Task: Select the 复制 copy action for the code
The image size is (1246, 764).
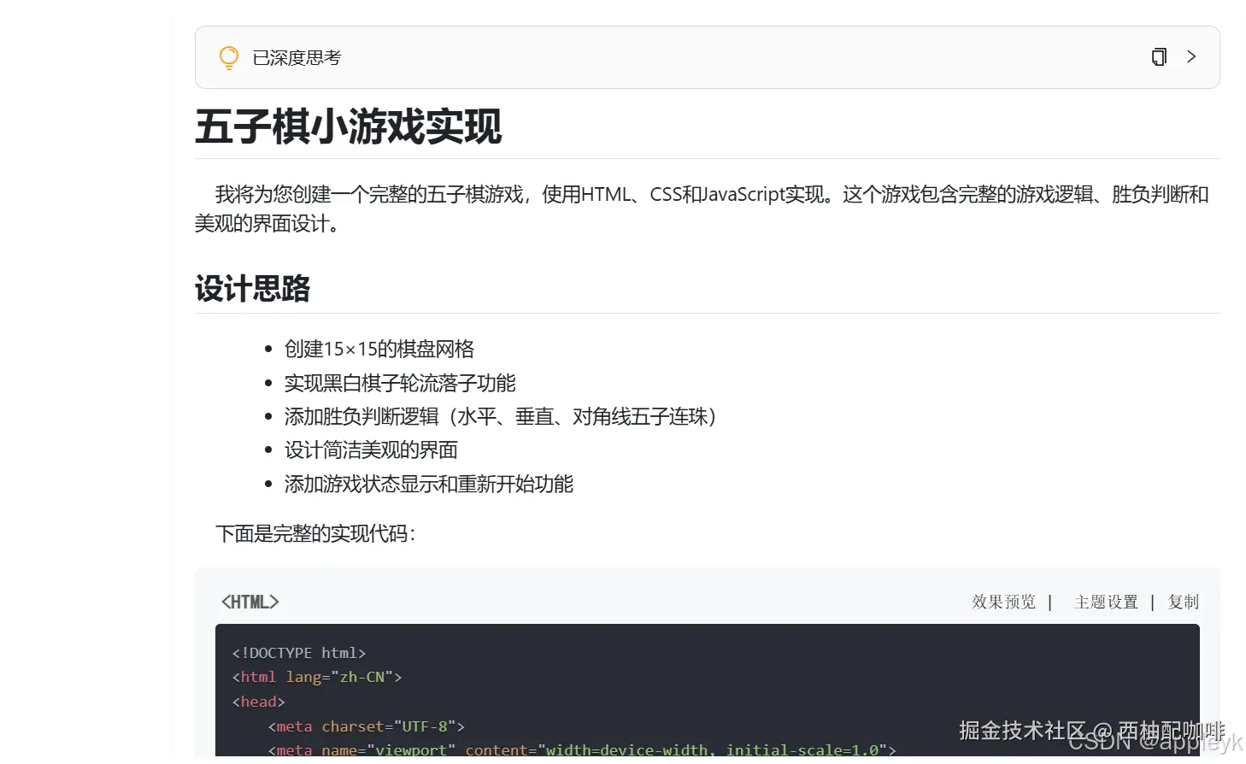Action: [x=1184, y=602]
